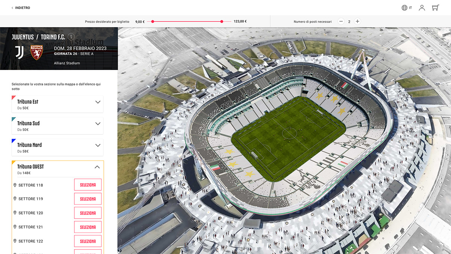Click the Juventus club logo

pyautogui.click(x=20, y=52)
